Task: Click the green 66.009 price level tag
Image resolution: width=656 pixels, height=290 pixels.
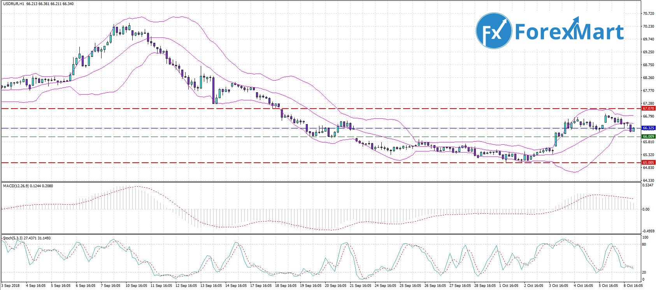Action: (649, 137)
